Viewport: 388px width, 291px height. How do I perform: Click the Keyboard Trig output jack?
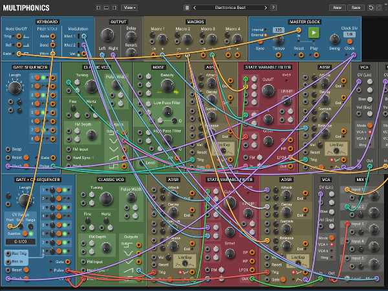point(19,36)
